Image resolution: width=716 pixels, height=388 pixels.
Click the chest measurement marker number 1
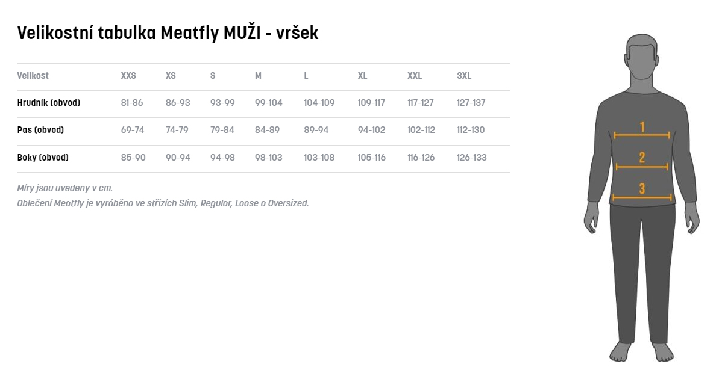(642, 127)
